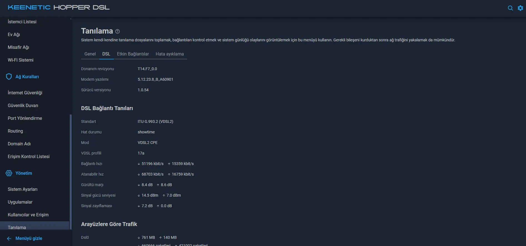Click the Gürültü marjı label
Screen dimensions: 526x246
(92, 185)
